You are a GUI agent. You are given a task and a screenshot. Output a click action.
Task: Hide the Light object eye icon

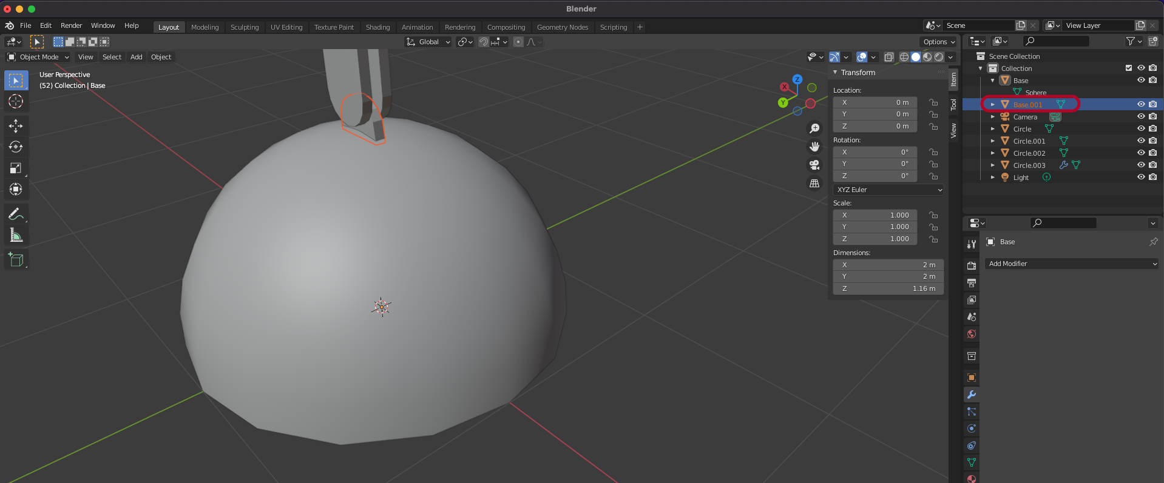point(1141,177)
